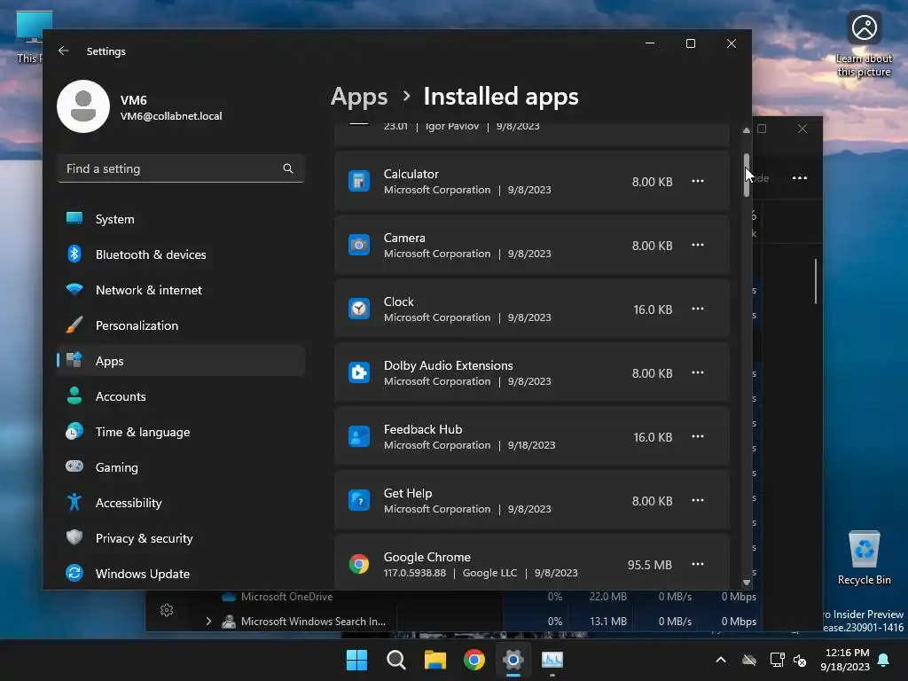The width and height of the screenshot is (908, 681).
Task: Click the scroll up arrow of apps list
Action: (x=747, y=131)
